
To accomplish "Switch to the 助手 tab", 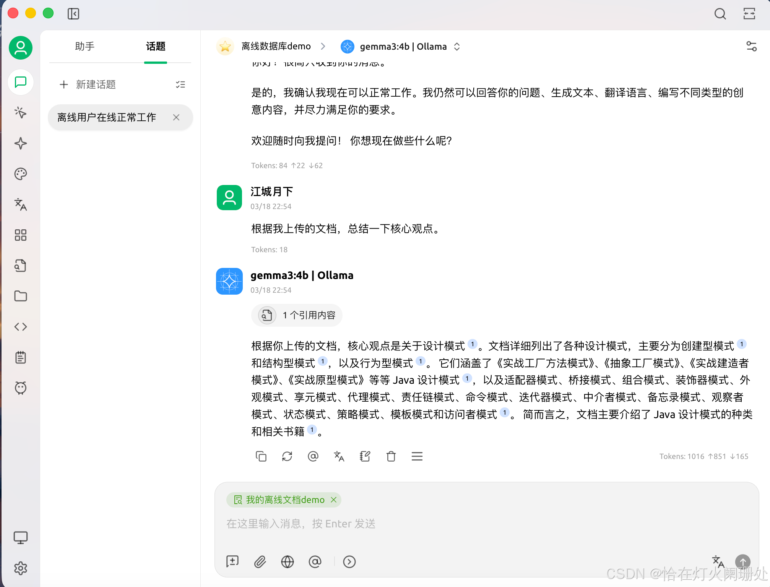I will (85, 47).
